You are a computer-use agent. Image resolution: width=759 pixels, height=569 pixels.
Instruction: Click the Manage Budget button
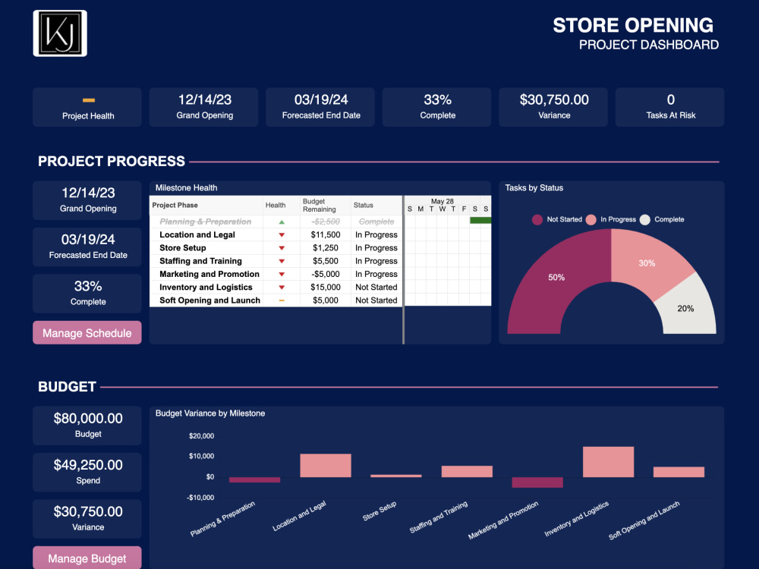[87, 558]
